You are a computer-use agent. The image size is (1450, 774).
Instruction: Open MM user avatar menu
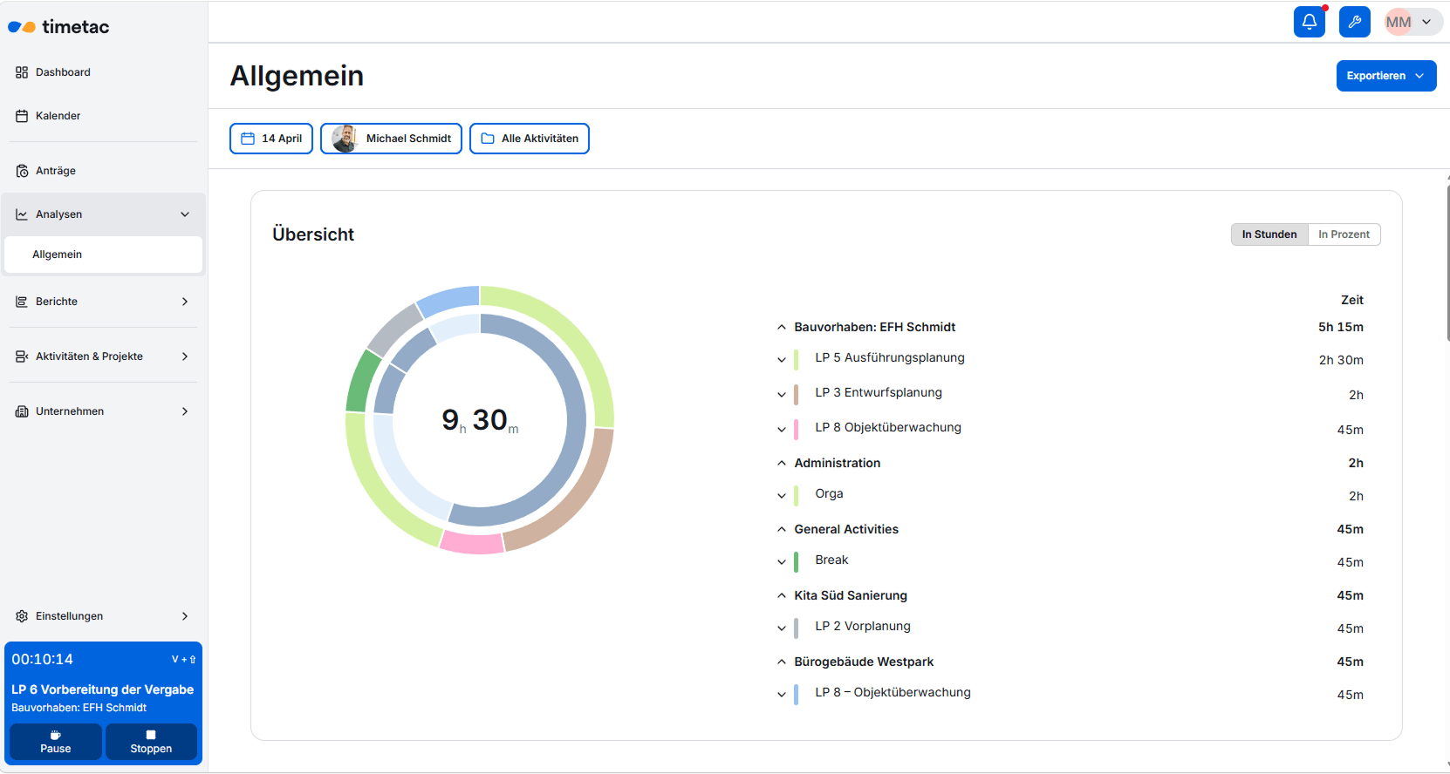(x=1413, y=22)
